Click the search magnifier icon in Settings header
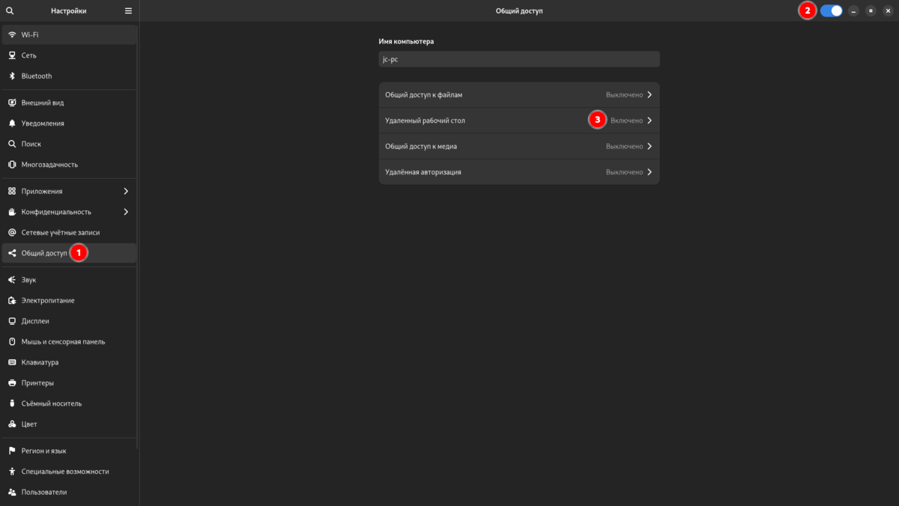This screenshot has width=899, height=506. (10, 11)
